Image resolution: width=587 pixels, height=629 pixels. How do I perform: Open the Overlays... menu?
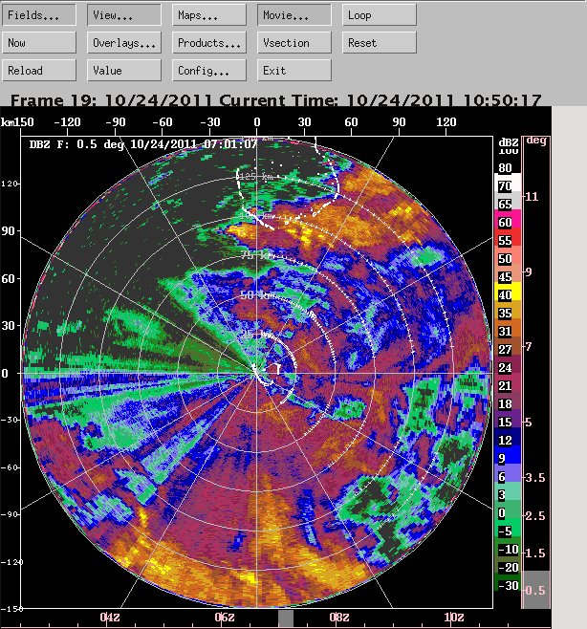(x=124, y=43)
